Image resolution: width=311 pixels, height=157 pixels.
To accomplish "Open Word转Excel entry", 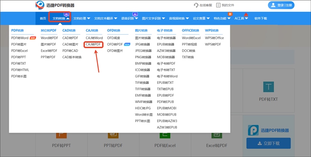I will tap(191, 38).
